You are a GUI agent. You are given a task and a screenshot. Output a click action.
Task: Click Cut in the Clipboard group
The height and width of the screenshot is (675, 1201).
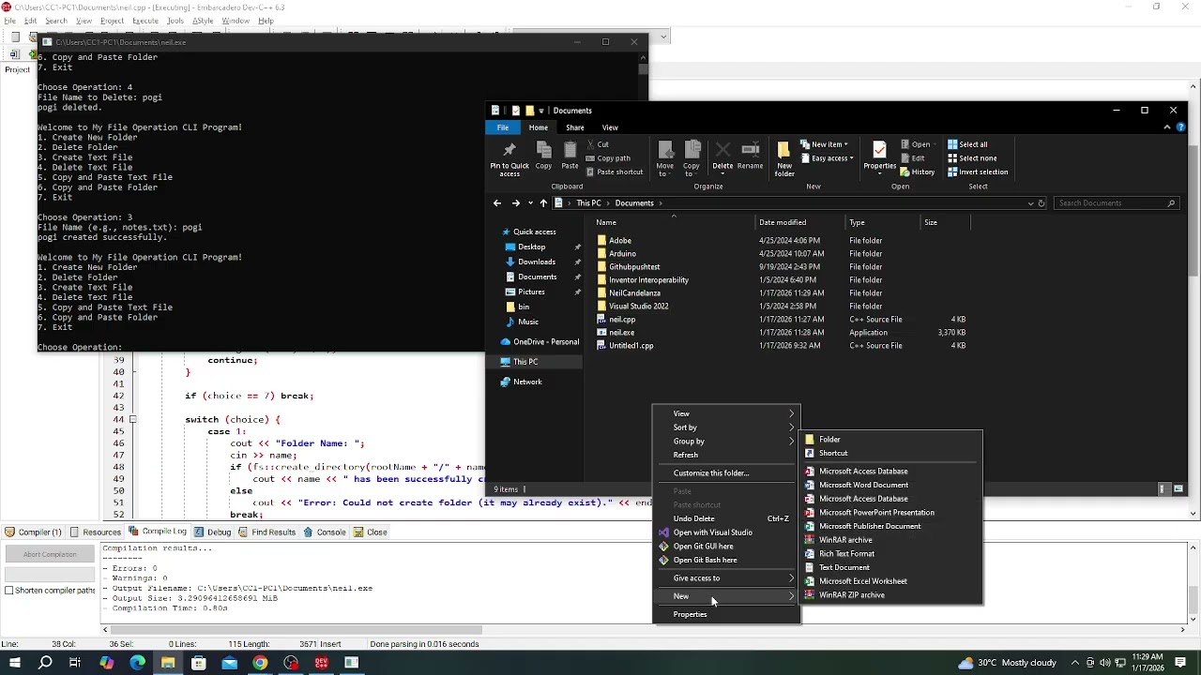(x=597, y=144)
